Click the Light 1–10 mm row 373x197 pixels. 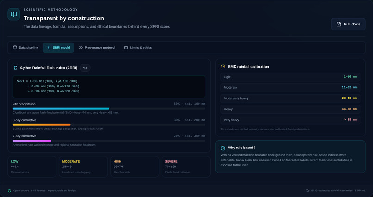coord(290,77)
